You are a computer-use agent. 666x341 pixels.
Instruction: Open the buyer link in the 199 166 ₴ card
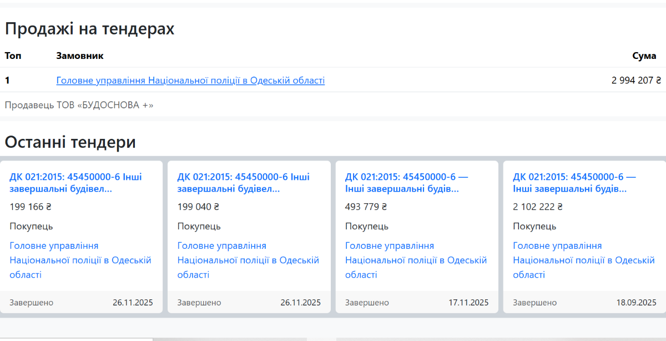coord(80,260)
